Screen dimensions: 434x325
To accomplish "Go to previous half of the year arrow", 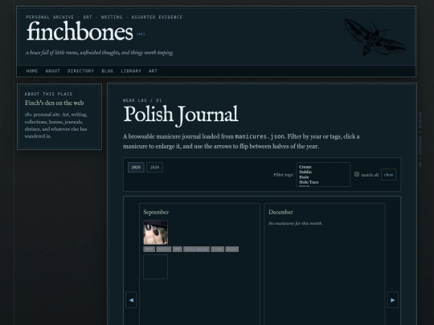I will (x=131, y=300).
